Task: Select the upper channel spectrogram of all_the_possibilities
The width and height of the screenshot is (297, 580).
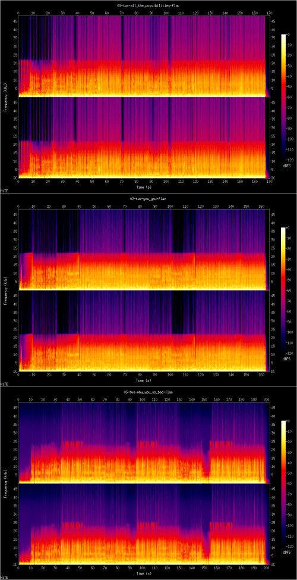Action: click(144, 57)
